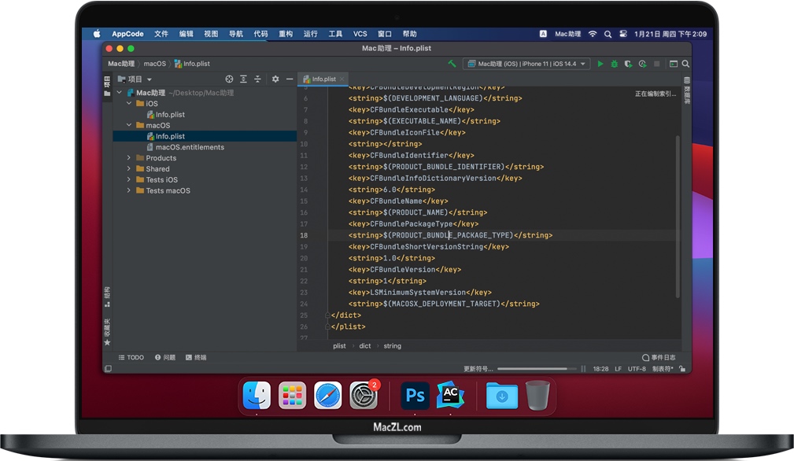Toggle the 事件日志 event log panel
Screen dimensions: 794x461
[659, 357]
